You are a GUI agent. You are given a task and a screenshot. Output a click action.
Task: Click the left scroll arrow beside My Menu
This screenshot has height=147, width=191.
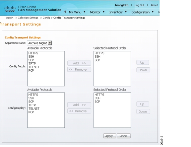65,12
